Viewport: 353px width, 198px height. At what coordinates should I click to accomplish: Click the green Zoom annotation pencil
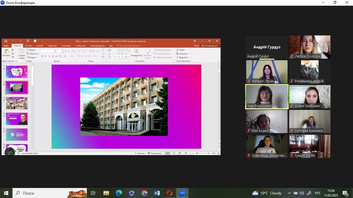[x=10, y=152]
